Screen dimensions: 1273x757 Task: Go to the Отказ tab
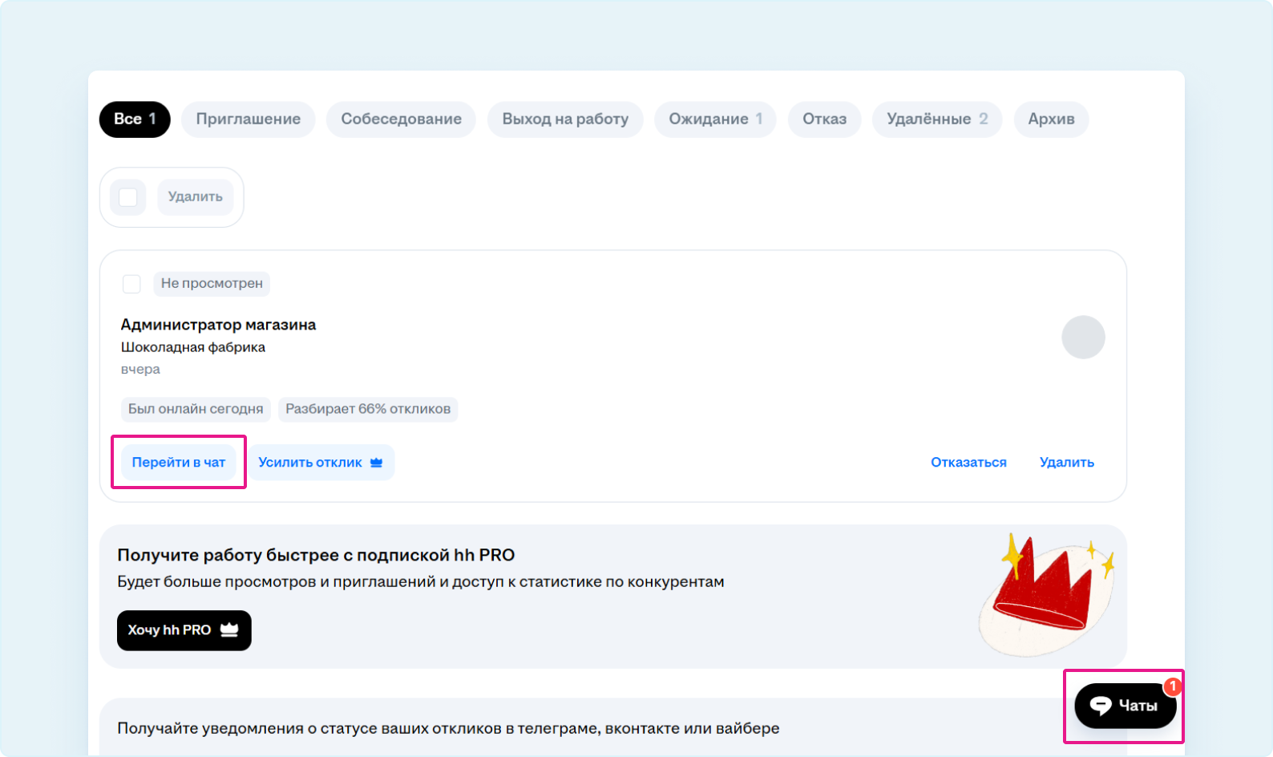(824, 119)
